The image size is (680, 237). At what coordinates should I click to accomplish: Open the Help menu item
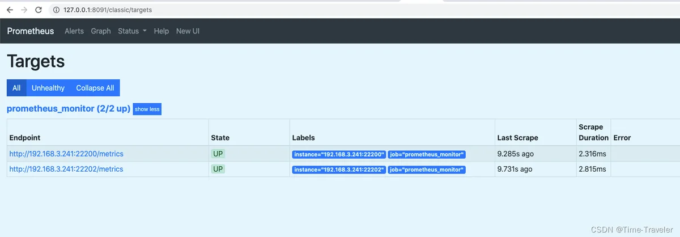[x=161, y=31]
